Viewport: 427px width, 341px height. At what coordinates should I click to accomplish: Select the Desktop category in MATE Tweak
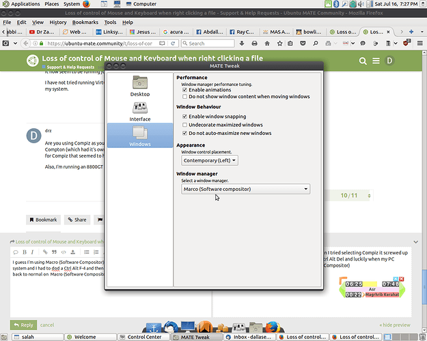click(x=140, y=86)
